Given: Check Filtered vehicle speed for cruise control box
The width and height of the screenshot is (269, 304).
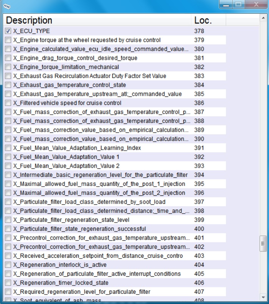Looking at the screenshot, I should tap(8, 103).
